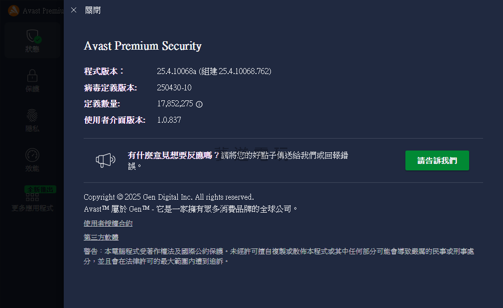Click the megaphone feedback icon
The width and height of the screenshot is (503, 308).
point(106,160)
